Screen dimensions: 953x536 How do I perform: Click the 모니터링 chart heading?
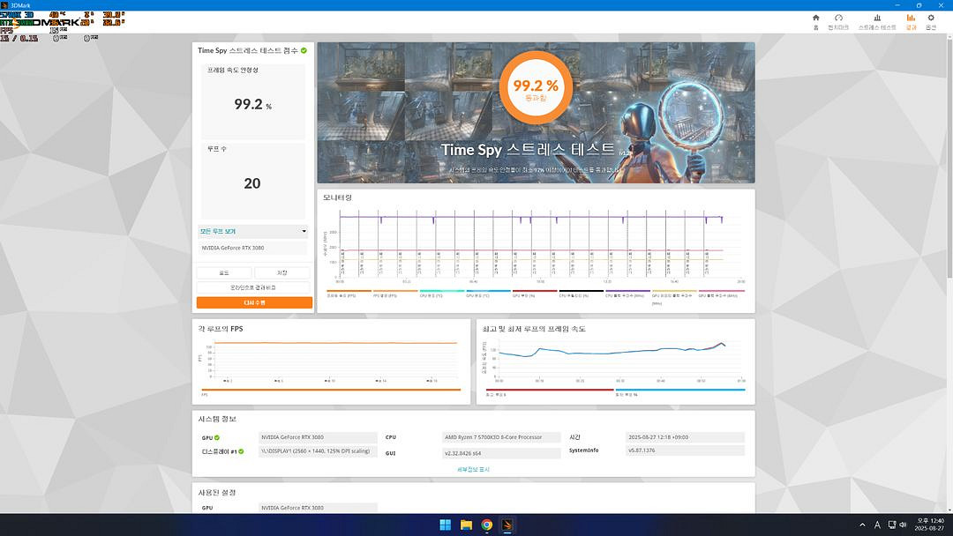pyautogui.click(x=337, y=197)
